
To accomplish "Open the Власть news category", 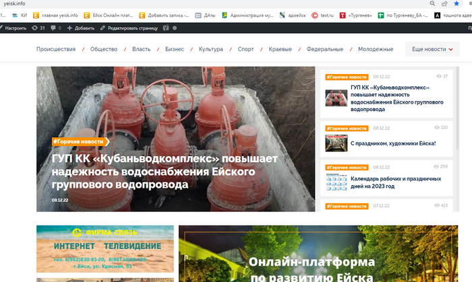I will [x=141, y=49].
